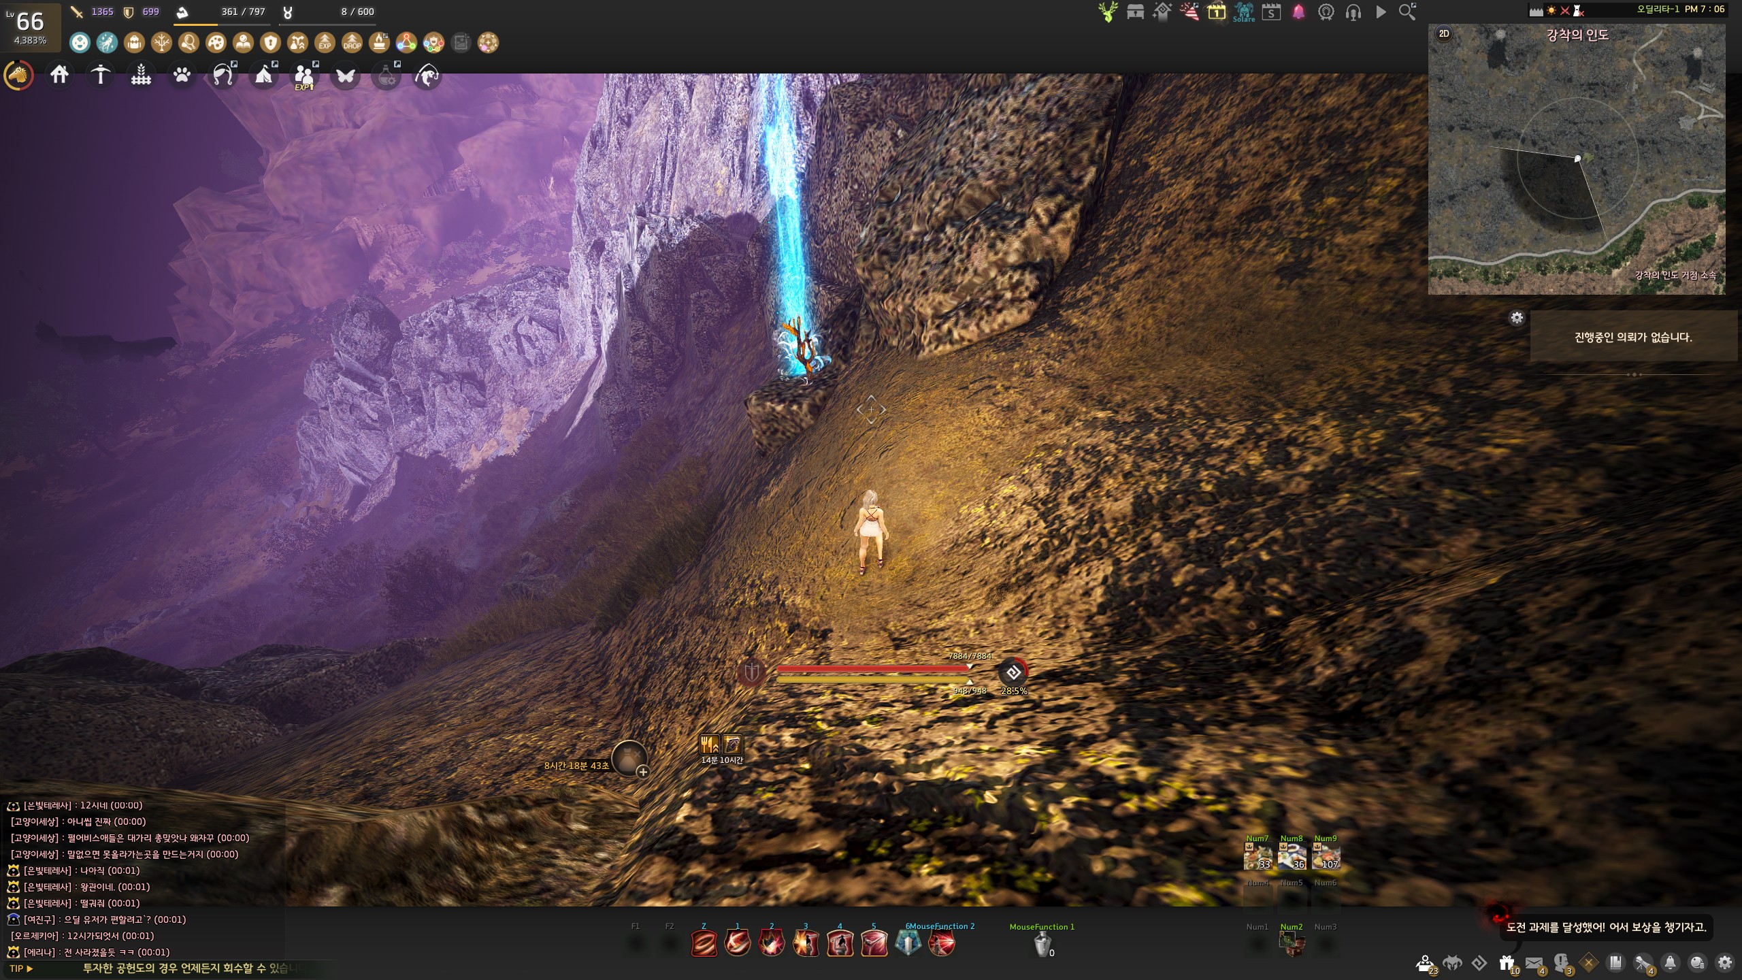The width and height of the screenshot is (1742, 980).
Task: Open the yellow calendar attendance icon
Action: pyautogui.click(x=1217, y=12)
